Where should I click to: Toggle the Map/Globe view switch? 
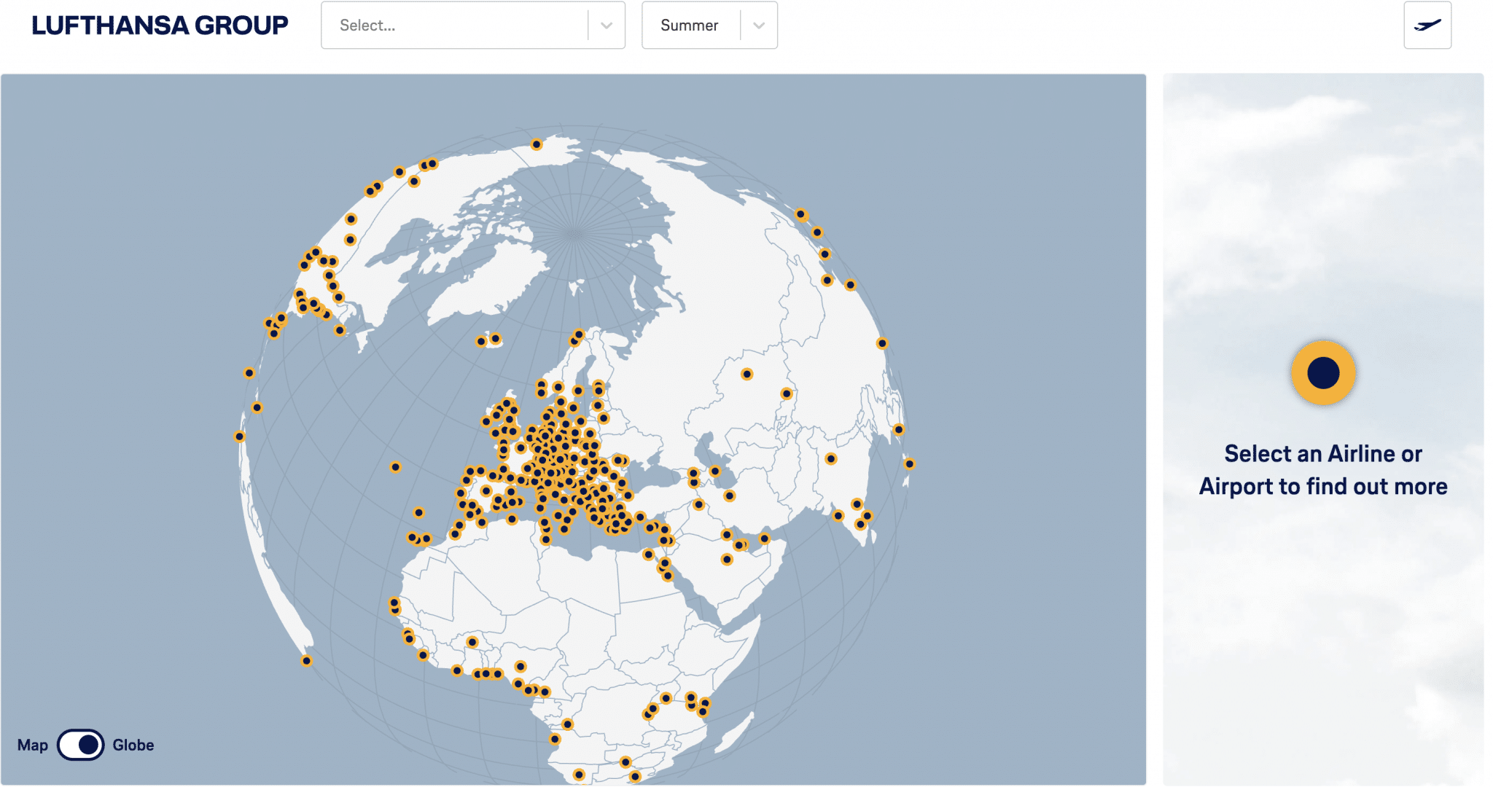(81, 745)
